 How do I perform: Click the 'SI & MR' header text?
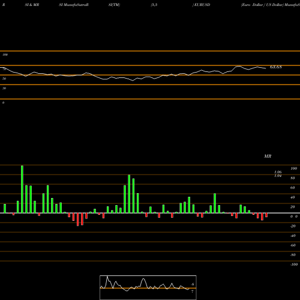[32, 5]
